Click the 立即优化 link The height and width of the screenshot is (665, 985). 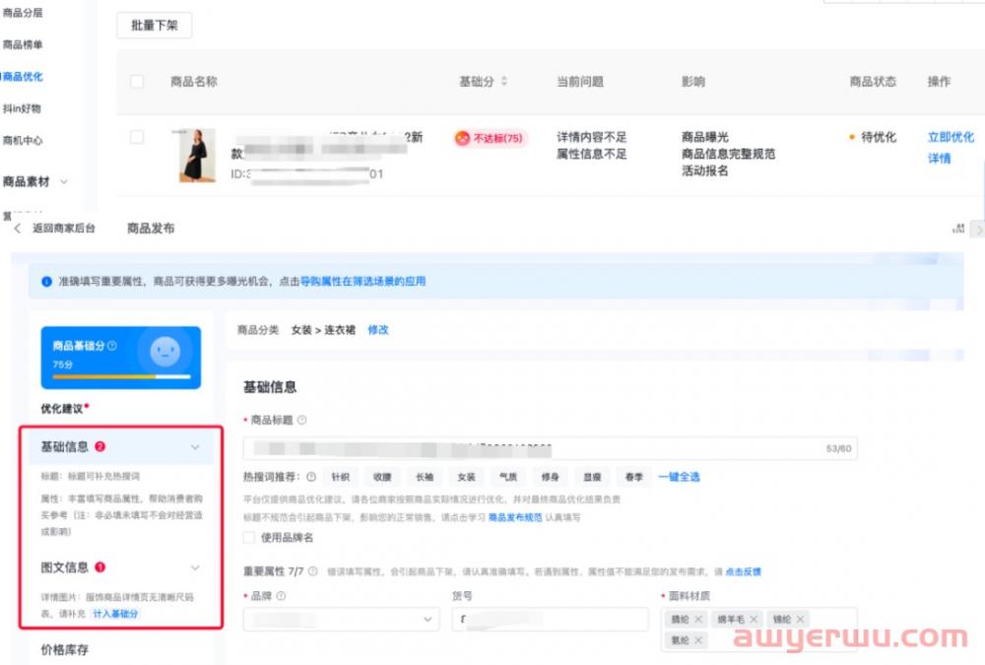click(951, 137)
